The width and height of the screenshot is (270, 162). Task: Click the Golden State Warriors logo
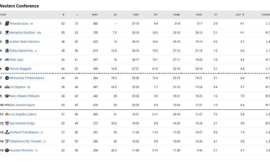click(7, 42)
